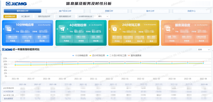
Task: Click the 信息量及服务及时性分析 page title
Action: click(x=89, y=4)
